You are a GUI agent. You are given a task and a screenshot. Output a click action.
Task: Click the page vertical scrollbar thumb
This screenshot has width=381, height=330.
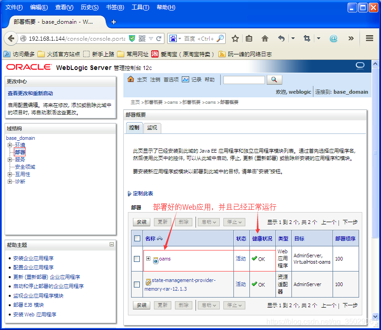[376, 153]
